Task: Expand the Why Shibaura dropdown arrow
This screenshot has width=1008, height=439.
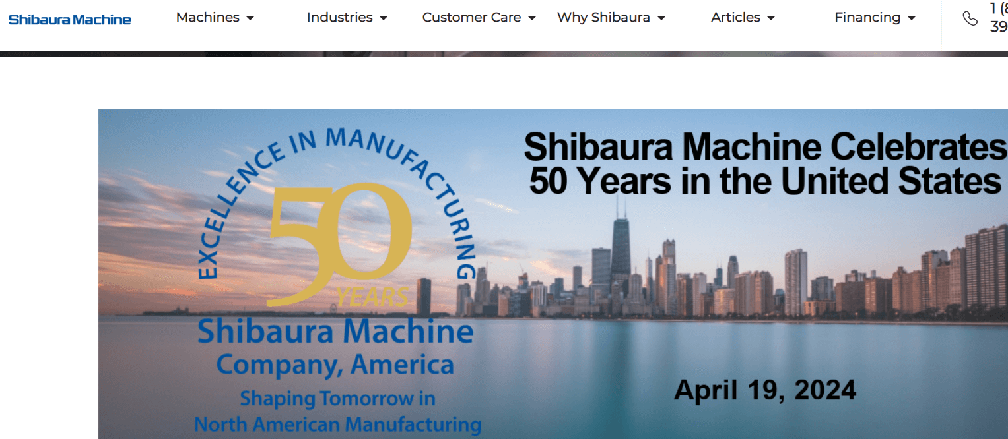Action: pyautogui.click(x=661, y=18)
